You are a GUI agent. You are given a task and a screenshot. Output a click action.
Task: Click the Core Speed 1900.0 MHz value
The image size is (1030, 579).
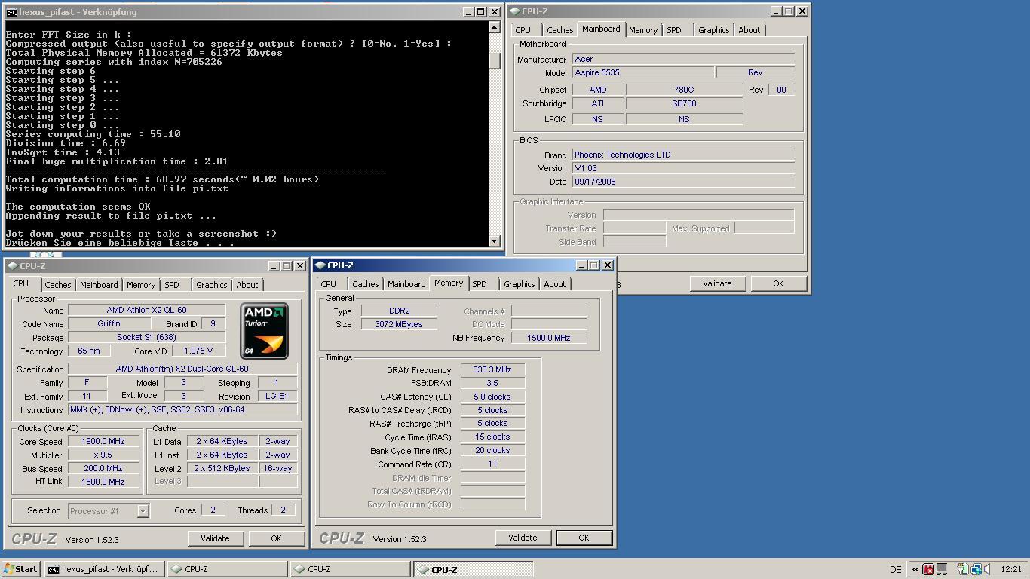tap(104, 442)
